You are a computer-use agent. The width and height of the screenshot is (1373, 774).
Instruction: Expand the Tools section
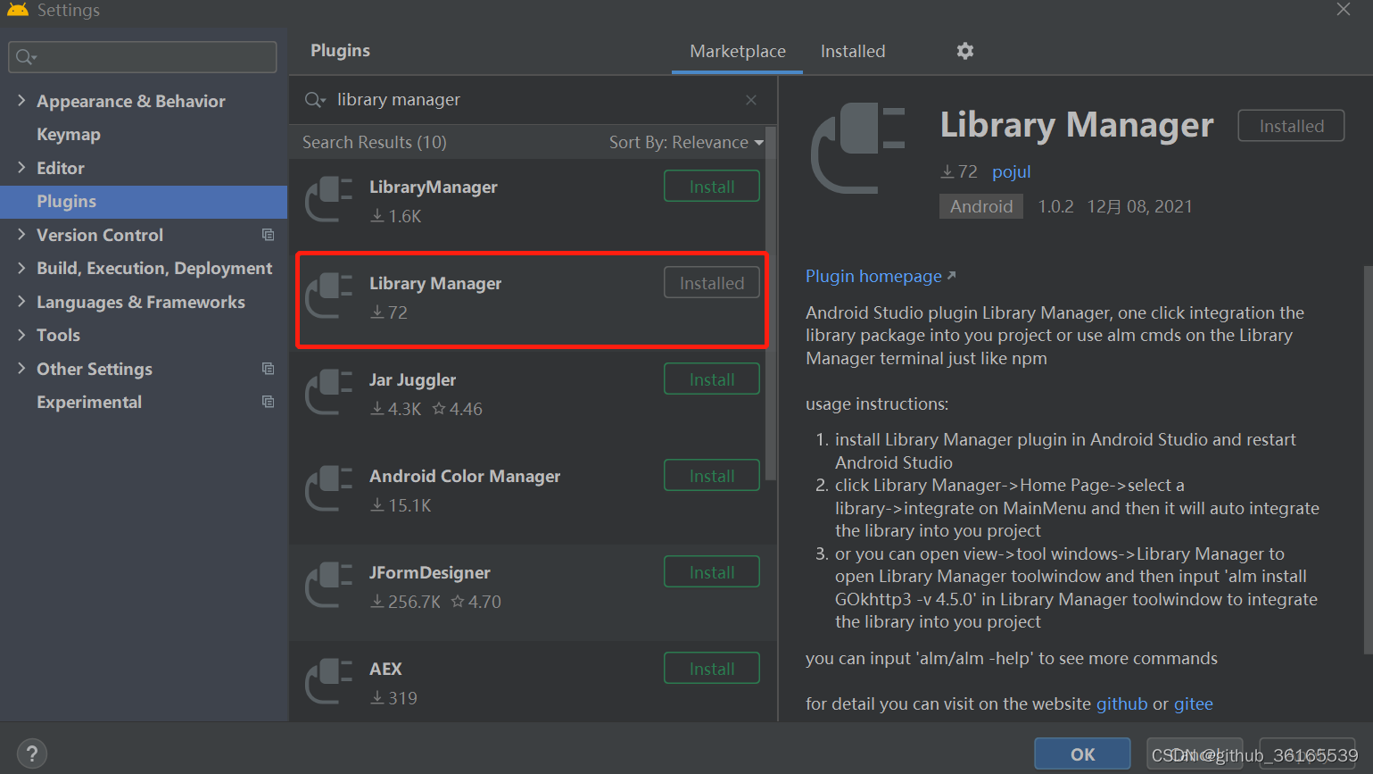pyautogui.click(x=21, y=334)
